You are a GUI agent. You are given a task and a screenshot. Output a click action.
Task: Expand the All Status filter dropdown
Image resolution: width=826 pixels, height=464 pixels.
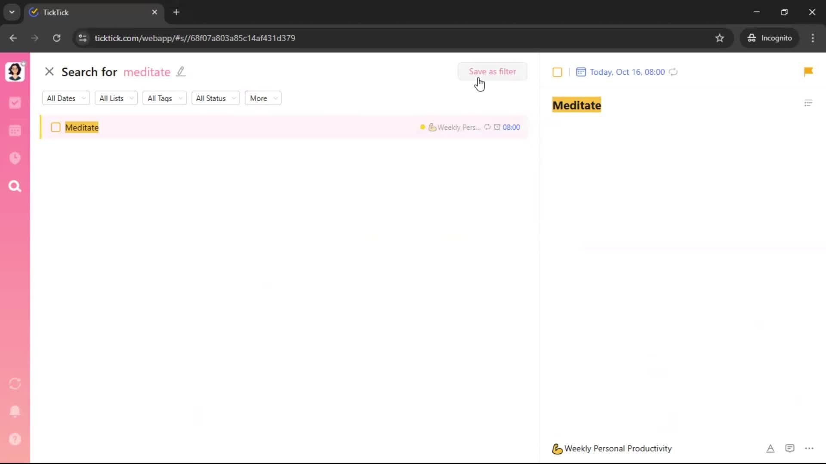click(215, 98)
